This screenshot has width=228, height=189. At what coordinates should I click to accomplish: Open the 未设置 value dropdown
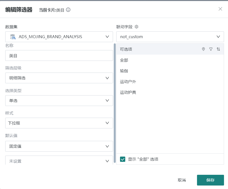click(x=59, y=161)
